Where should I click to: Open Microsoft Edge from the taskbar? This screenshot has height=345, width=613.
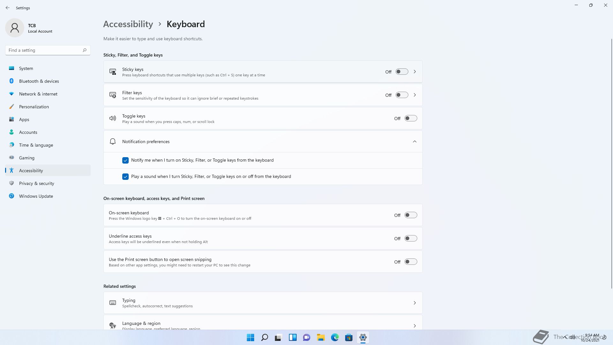(335, 337)
